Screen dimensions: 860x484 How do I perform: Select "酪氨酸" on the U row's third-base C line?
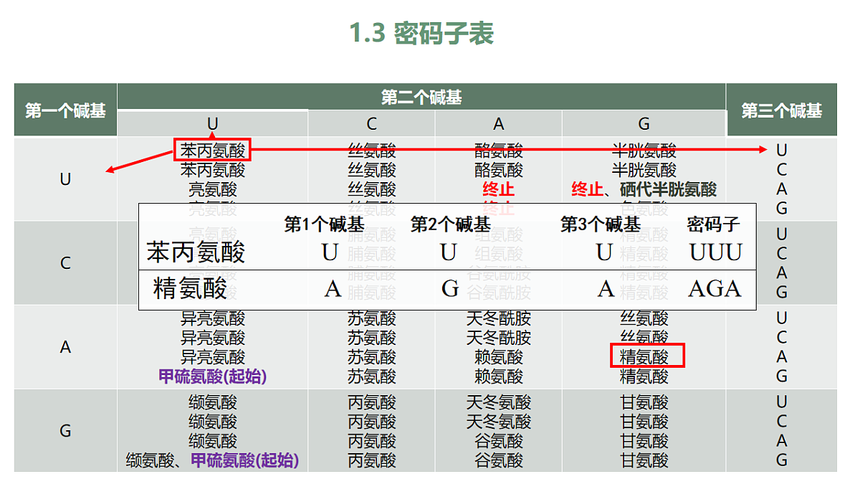pyautogui.click(x=499, y=170)
